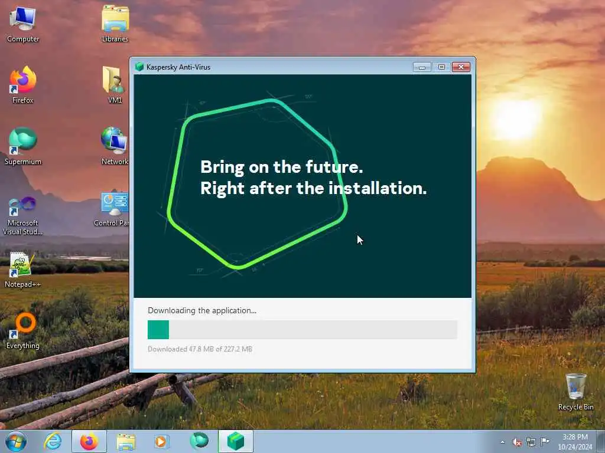Click the download progress bar
This screenshot has width=605, height=453.
pos(302,330)
